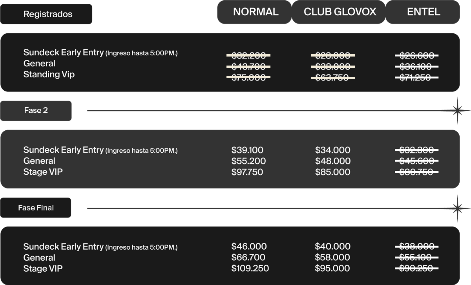This screenshot has width=471, height=285.
Task: Click the $97.750 Stage VIP price
Action: pos(247,172)
